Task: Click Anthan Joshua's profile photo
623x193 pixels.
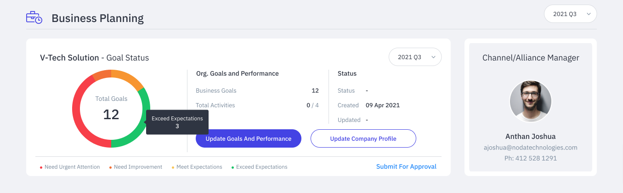Action: [531, 101]
